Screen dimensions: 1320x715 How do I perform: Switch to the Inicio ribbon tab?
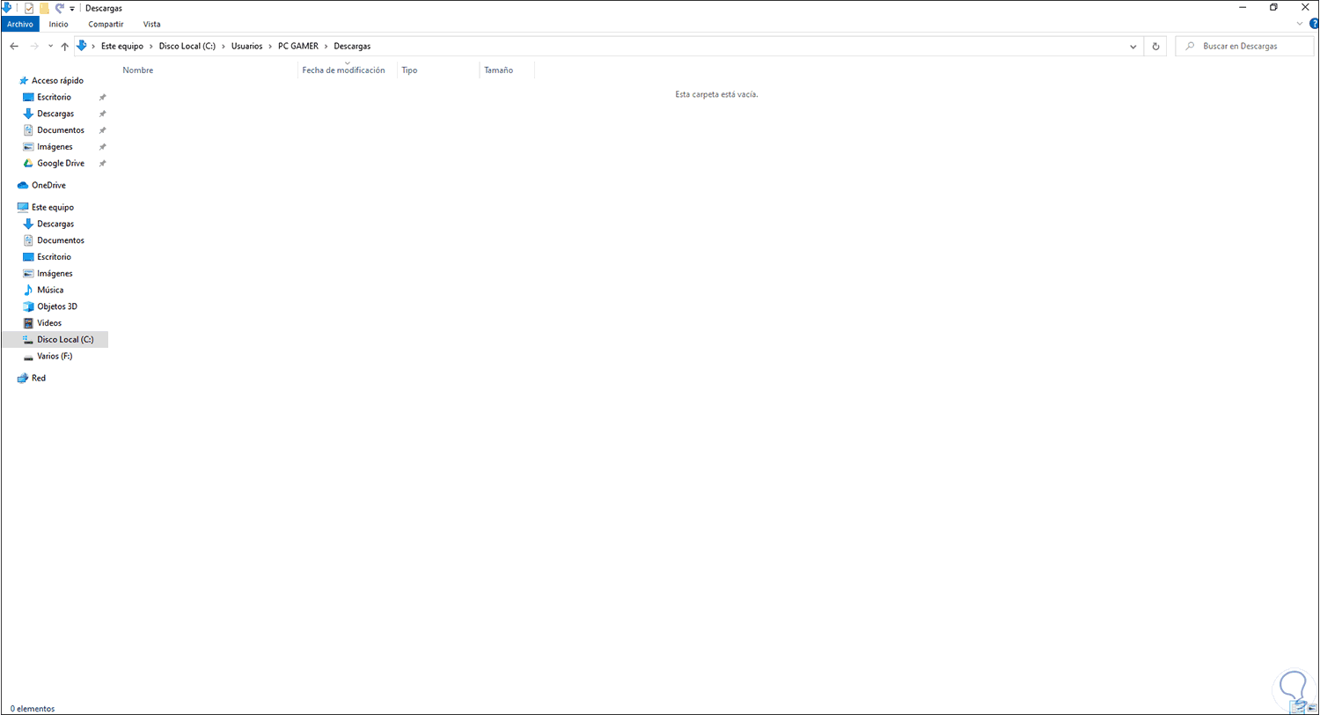tap(58, 24)
